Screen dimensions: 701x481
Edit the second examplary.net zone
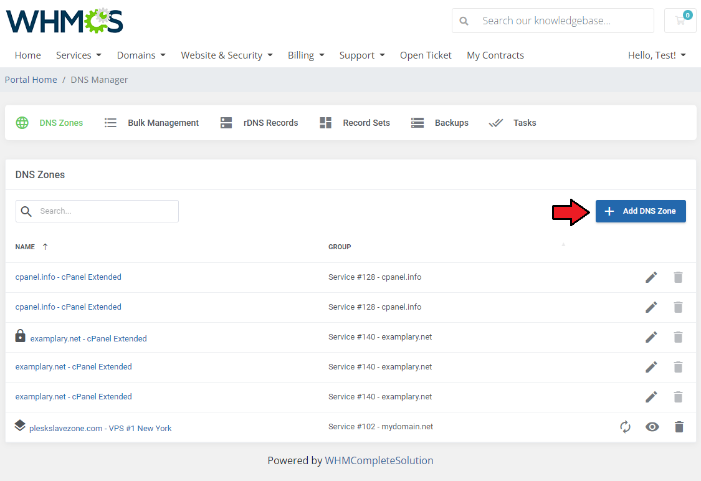click(x=651, y=367)
